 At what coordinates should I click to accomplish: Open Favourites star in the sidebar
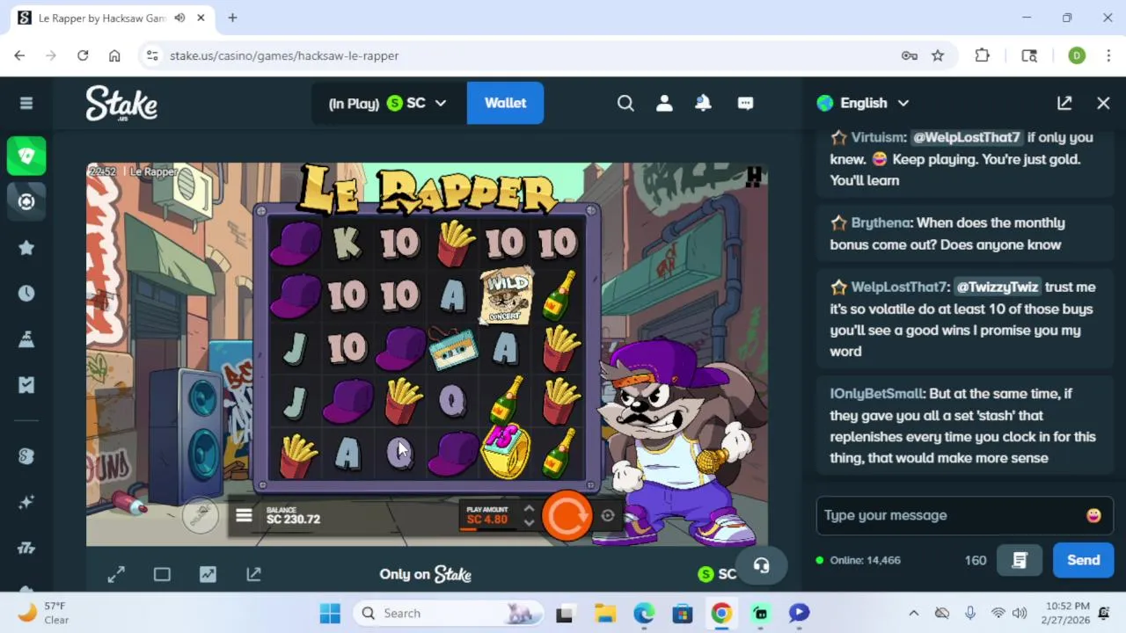26,248
